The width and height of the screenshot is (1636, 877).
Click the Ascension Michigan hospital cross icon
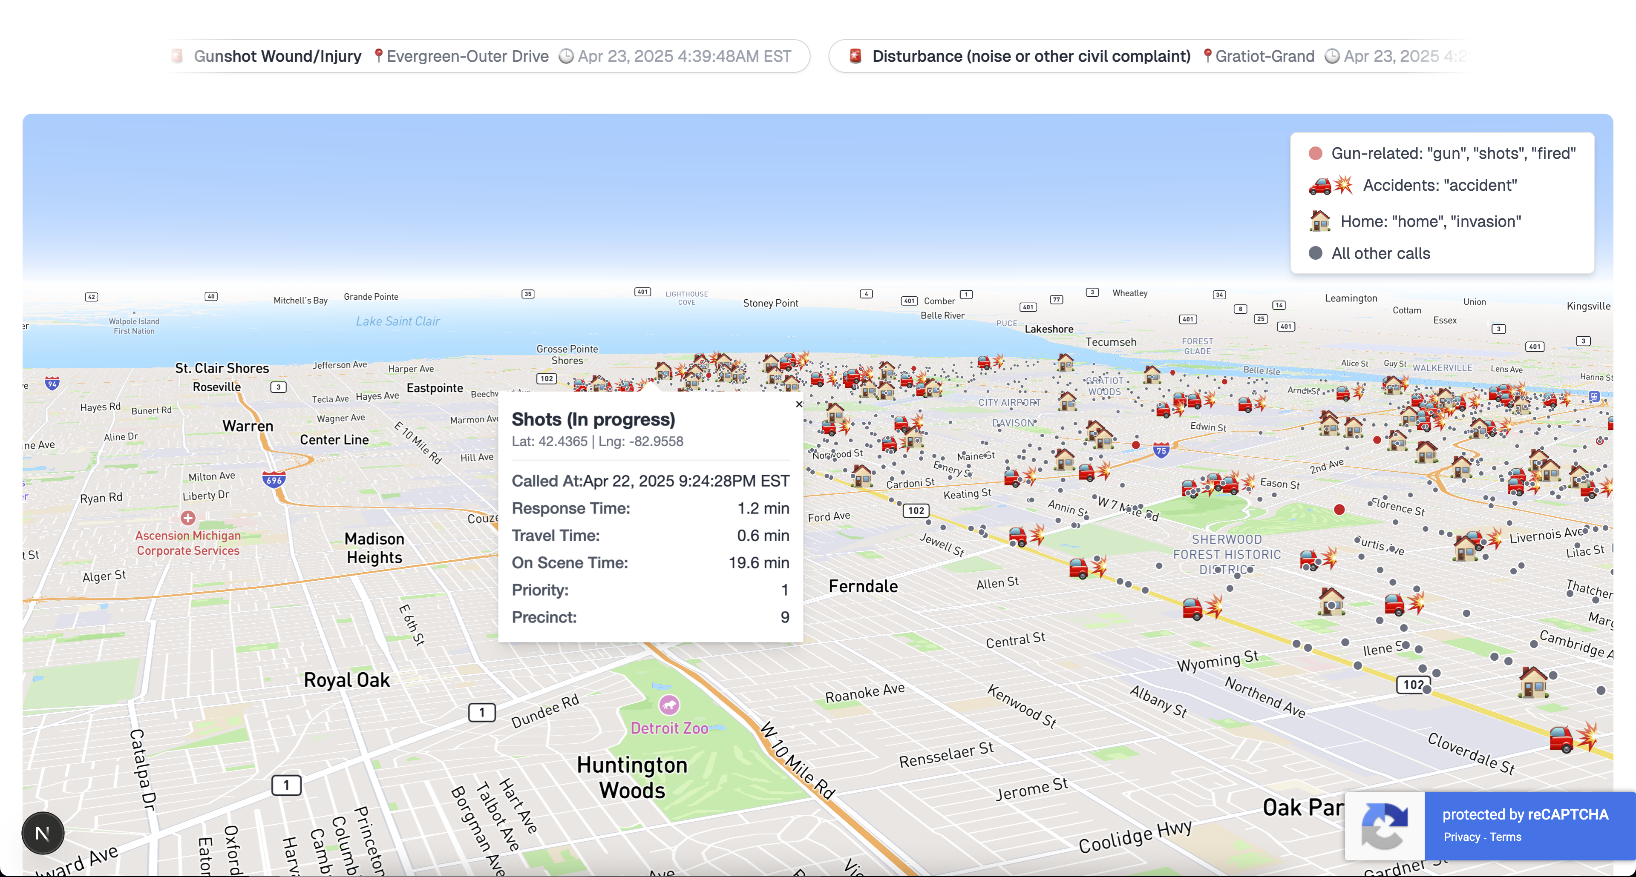click(187, 518)
